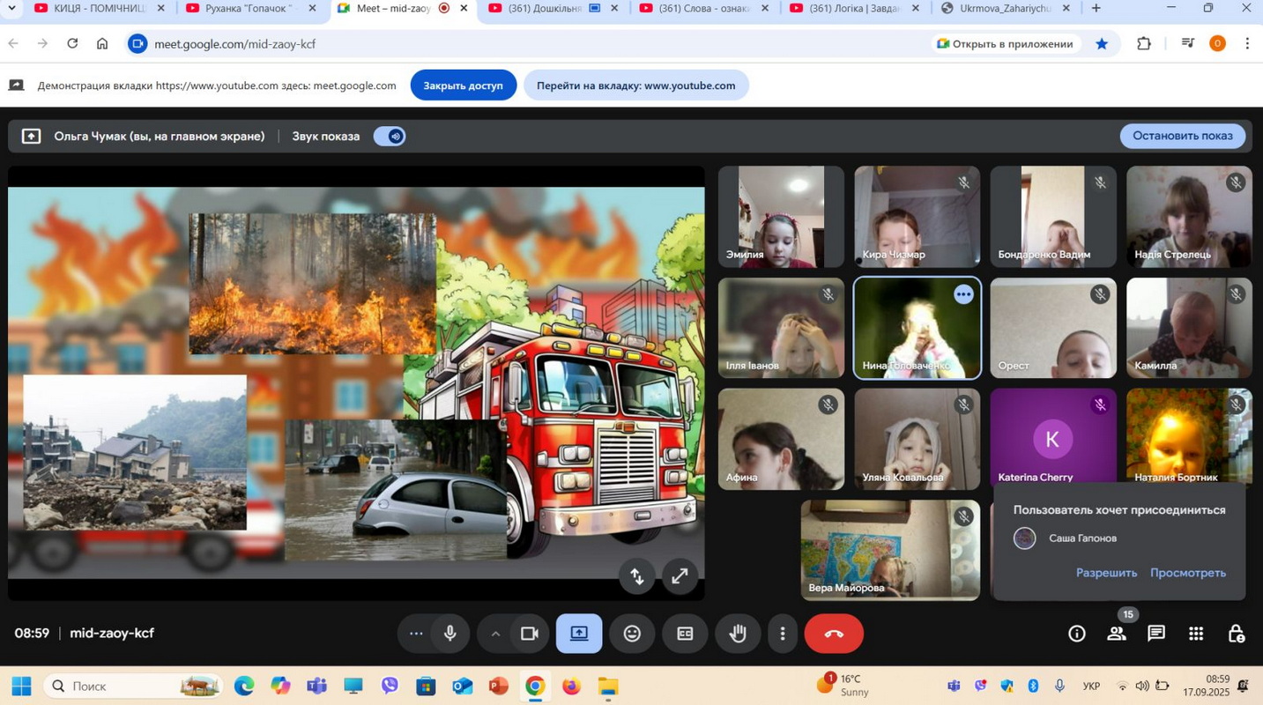The height and width of the screenshot is (705, 1263).
Task: Toggle the camera button in Meet
Action: (x=530, y=634)
